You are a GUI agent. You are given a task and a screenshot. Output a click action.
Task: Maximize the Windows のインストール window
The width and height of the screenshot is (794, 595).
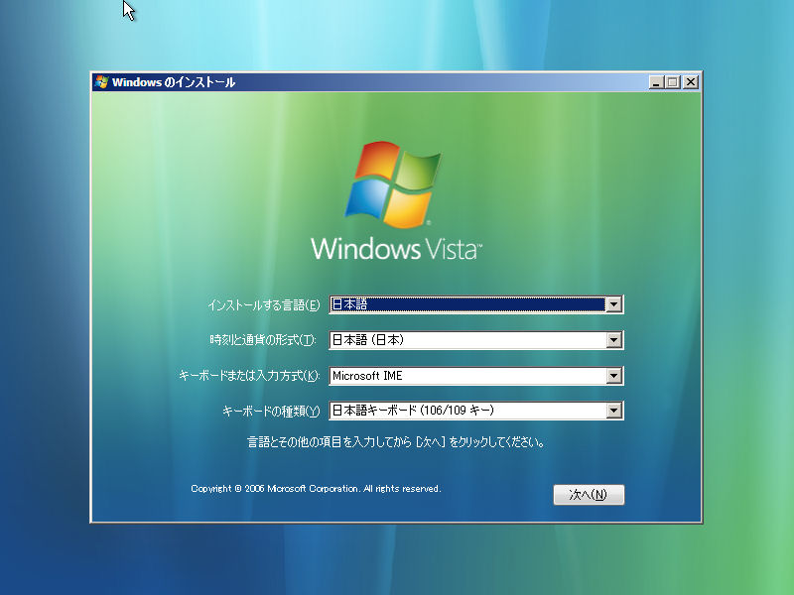673,82
